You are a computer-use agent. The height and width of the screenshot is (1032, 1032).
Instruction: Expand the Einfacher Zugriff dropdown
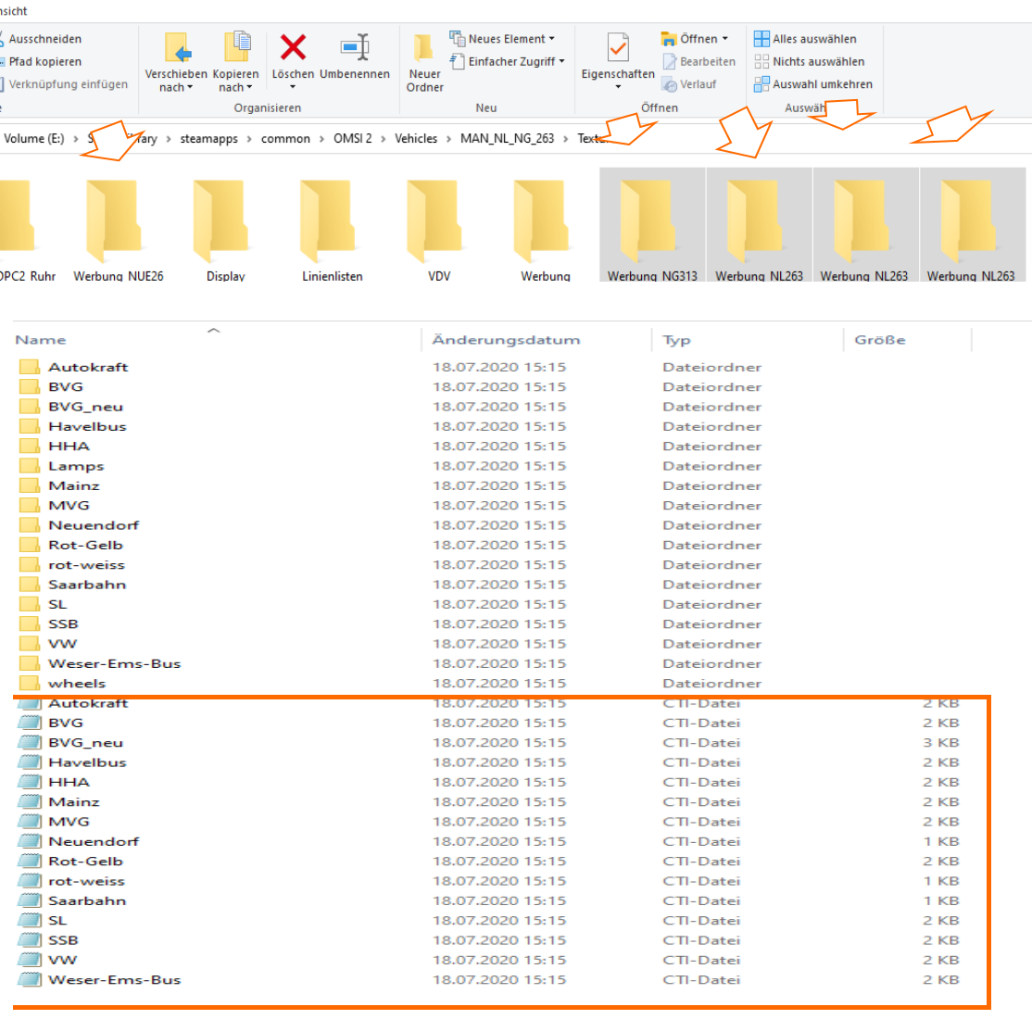click(x=561, y=61)
